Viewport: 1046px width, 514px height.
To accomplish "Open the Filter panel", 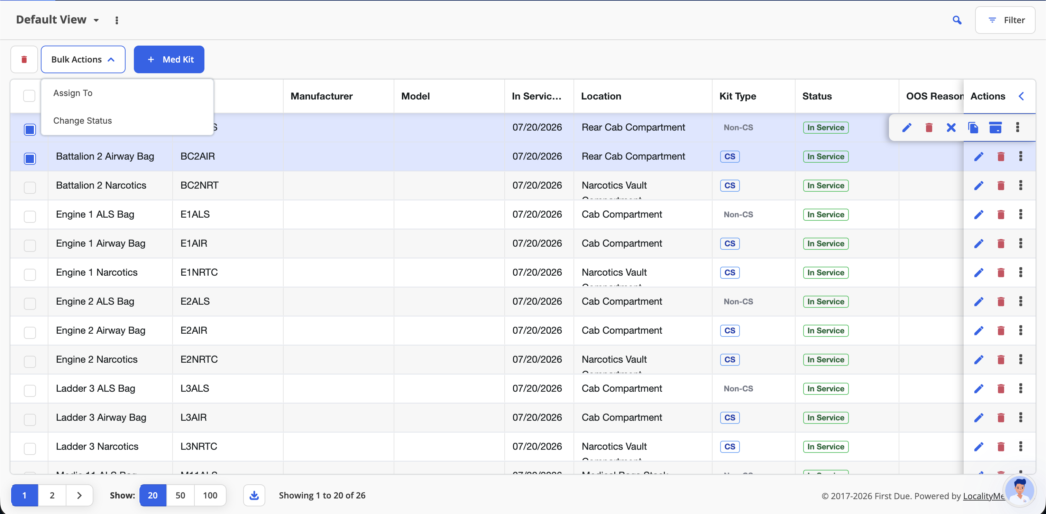I will pos(1005,20).
